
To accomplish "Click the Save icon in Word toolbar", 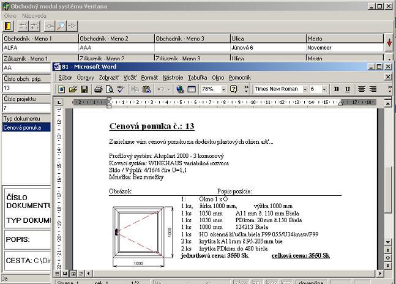I will click(x=84, y=89).
